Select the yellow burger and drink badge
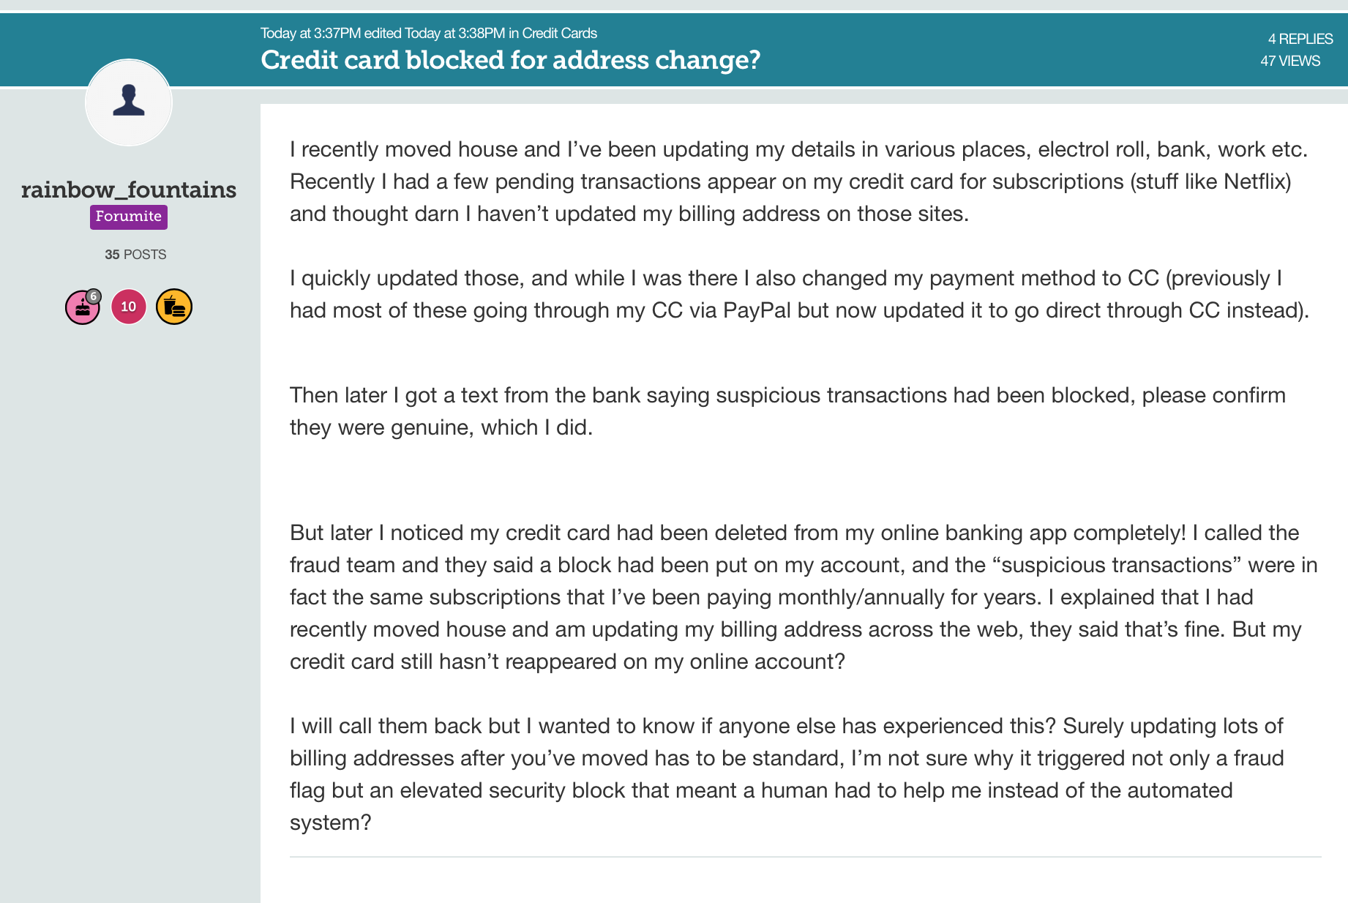Viewport: 1348px width, 903px height. [174, 307]
